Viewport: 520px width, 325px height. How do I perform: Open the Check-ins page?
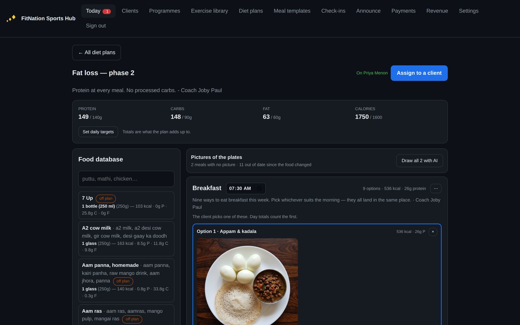(x=333, y=11)
